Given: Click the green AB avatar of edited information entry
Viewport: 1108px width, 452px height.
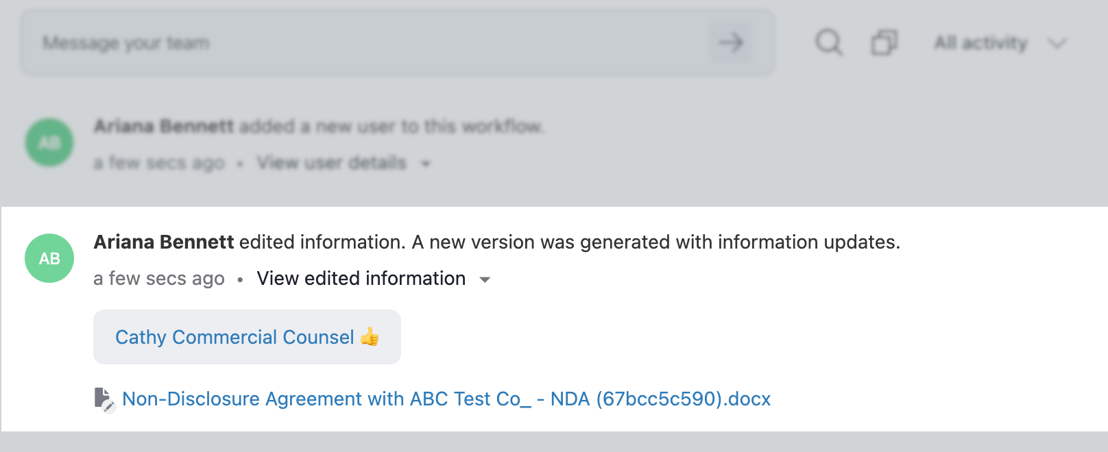Looking at the screenshot, I should 49,258.
